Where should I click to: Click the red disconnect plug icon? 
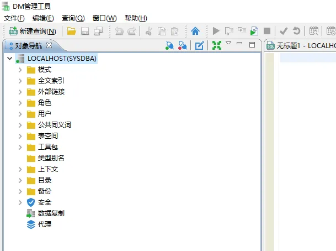point(183,45)
